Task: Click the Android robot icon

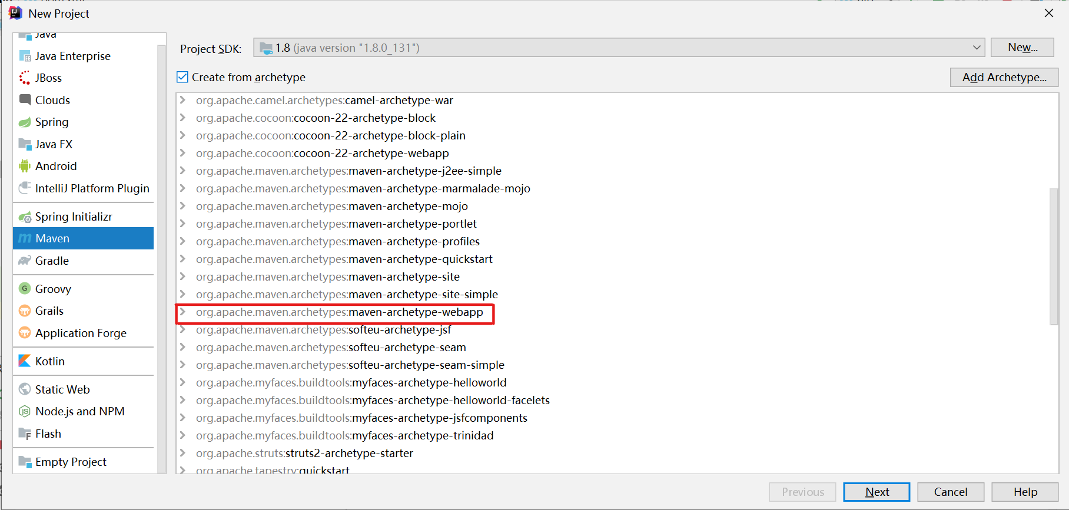Action: tap(25, 166)
